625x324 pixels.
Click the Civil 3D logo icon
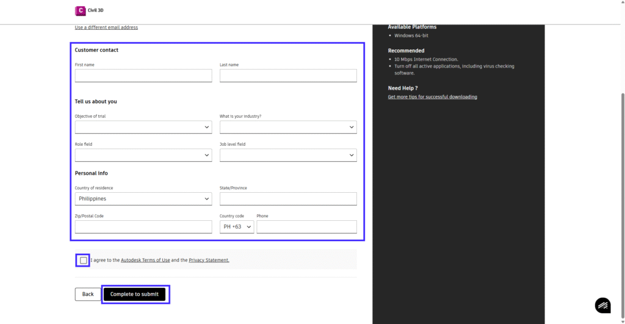(x=80, y=10)
